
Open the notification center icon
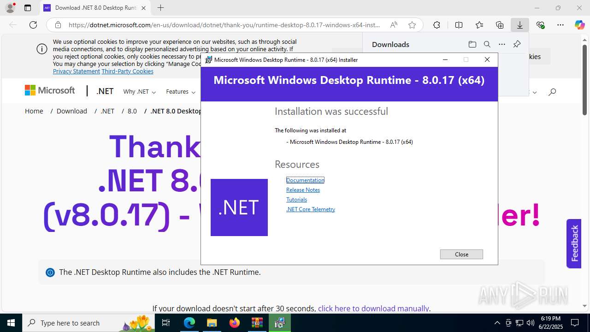[575, 323]
